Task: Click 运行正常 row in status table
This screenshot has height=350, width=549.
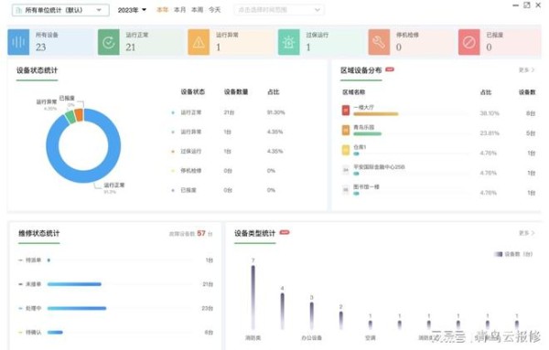Action: click(x=228, y=112)
